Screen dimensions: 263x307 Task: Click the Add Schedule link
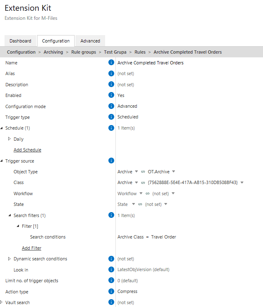point(27,150)
